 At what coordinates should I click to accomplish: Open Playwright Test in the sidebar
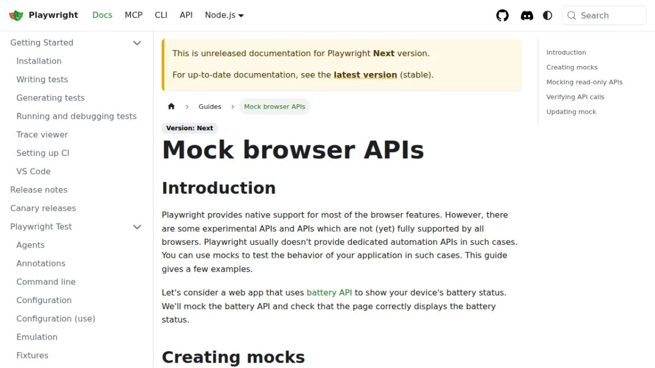(x=41, y=227)
